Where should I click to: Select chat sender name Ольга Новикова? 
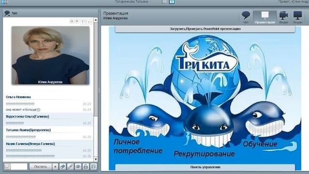pos(18,97)
